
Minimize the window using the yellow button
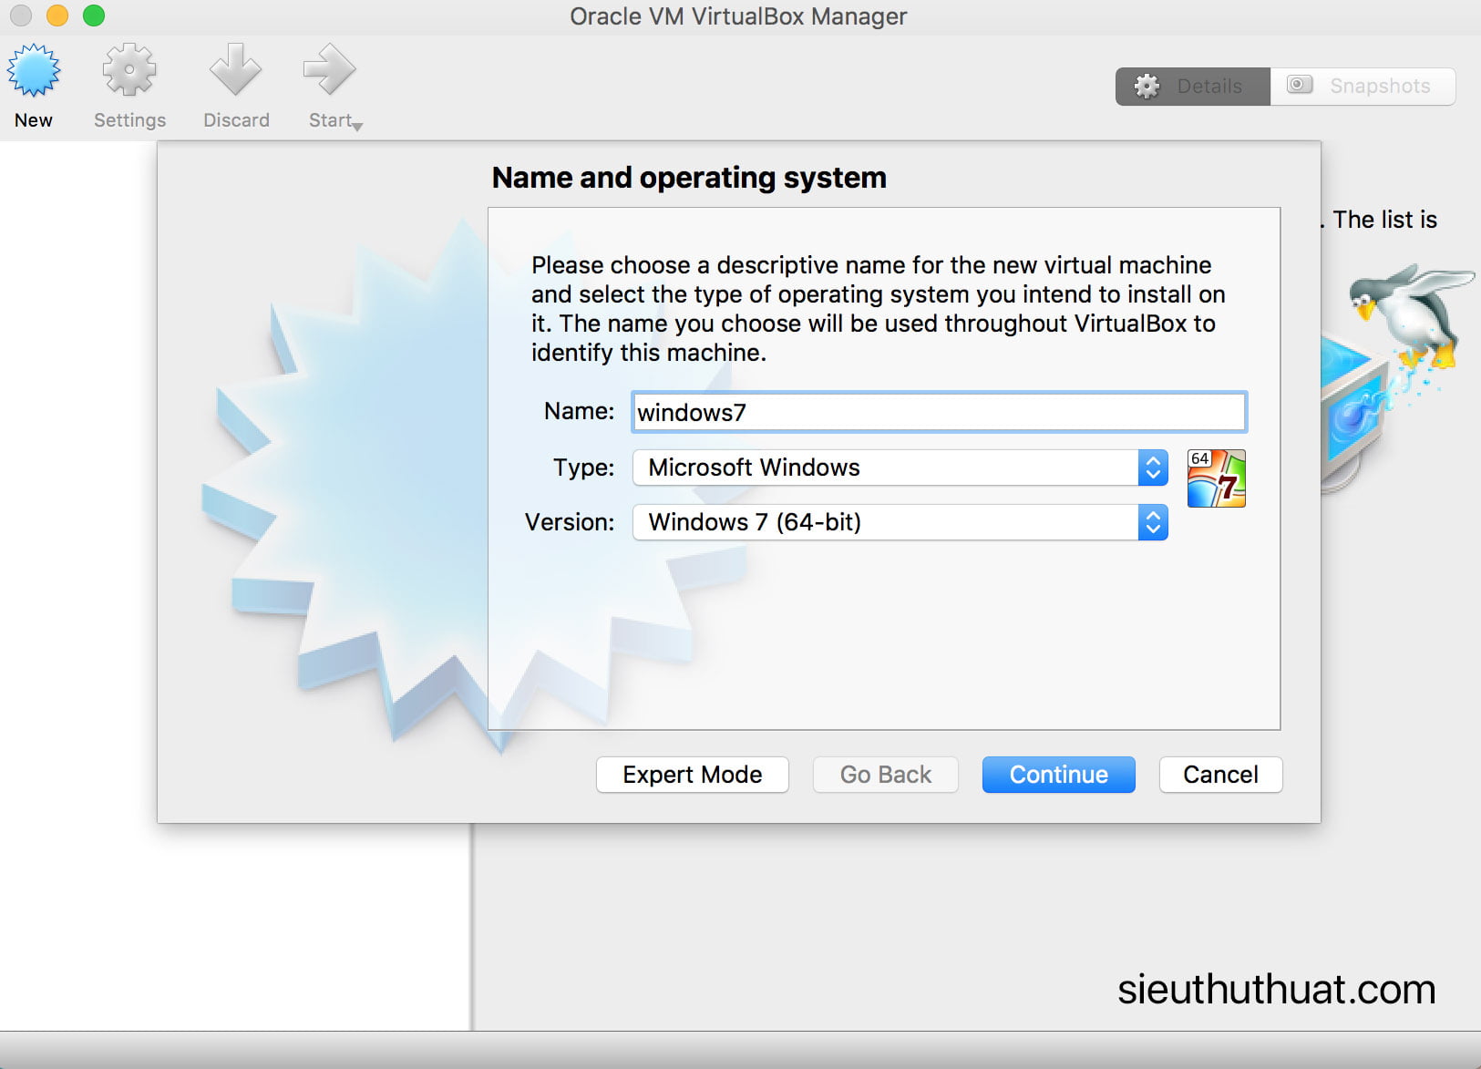[x=57, y=15]
